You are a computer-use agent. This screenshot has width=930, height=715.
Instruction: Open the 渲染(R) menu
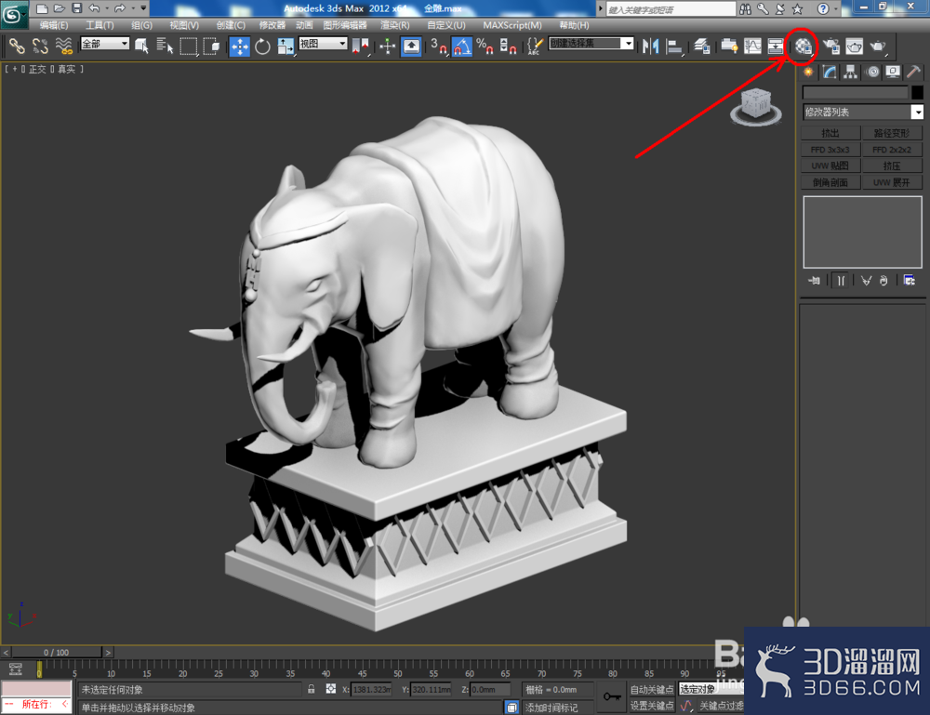tap(394, 25)
